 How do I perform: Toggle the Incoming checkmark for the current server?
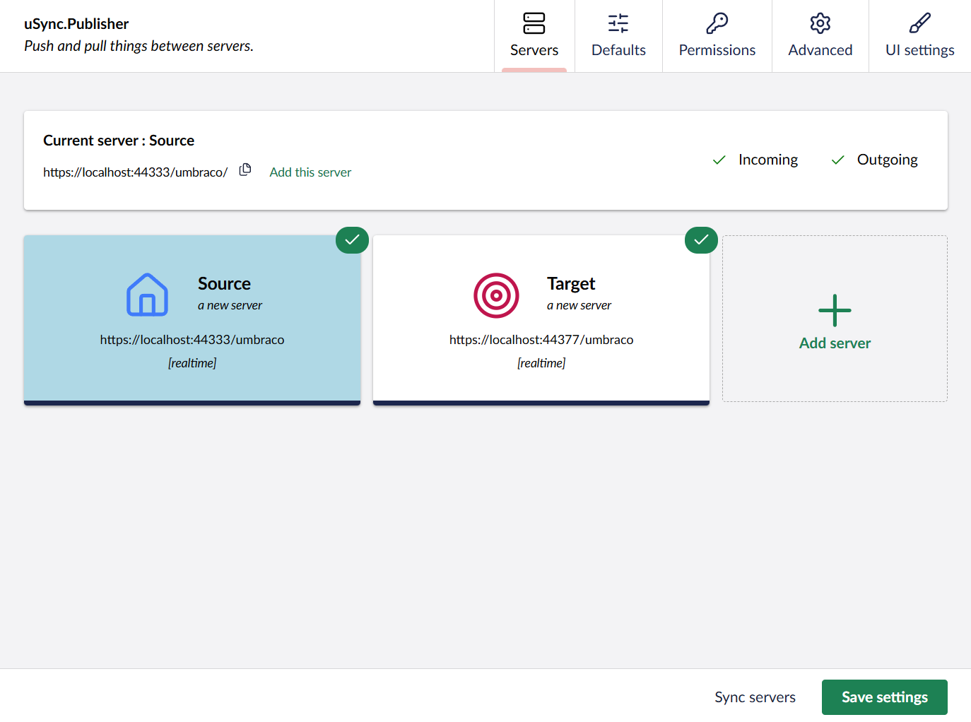719,160
